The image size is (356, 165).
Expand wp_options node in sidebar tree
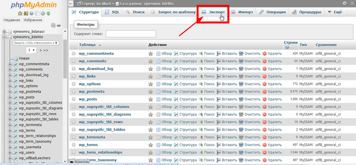(x=10, y=86)
